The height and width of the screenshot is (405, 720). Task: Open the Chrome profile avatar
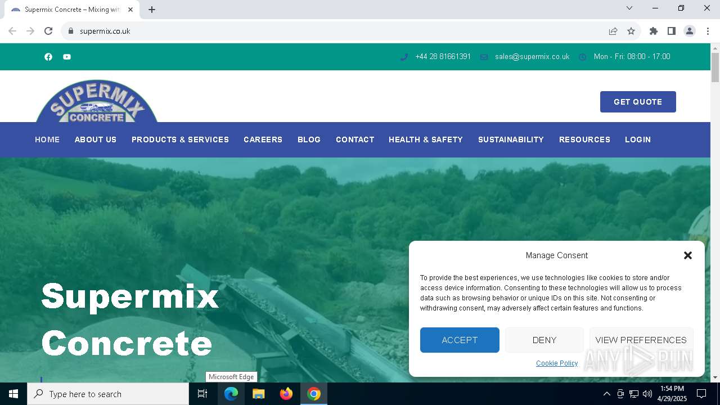point(690,31)
